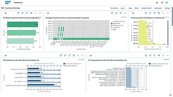Open more options for Service Level by Segments
The width and height of the screenshot is (173, 97).
(x=40, y=13)
